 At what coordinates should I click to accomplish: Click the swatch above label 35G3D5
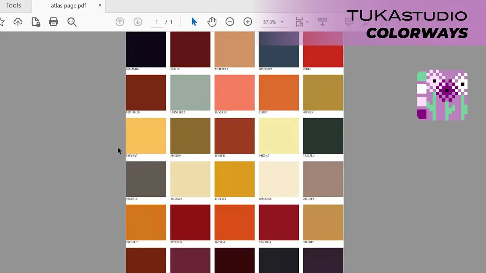tap(323, 222)
